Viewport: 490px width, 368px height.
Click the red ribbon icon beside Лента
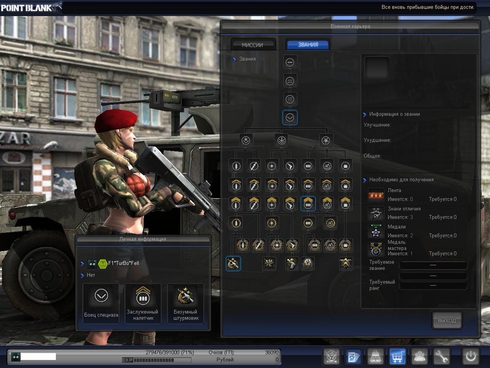tap(376, 195)
